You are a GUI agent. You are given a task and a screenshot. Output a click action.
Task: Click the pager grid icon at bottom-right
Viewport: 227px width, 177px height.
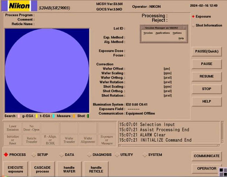(223, 171)
